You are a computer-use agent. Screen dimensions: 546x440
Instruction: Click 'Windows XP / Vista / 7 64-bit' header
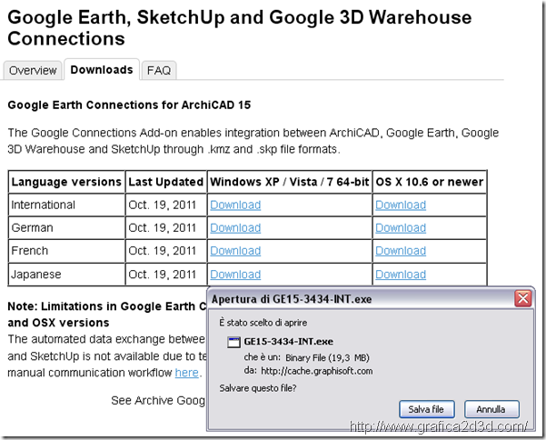290,182
